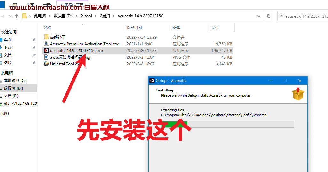Sort files by 类型 column
The image size is (328, 172).
coord(177,28)
